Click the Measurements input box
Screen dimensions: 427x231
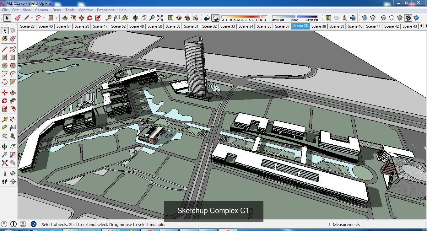click(x=394, y=224)
